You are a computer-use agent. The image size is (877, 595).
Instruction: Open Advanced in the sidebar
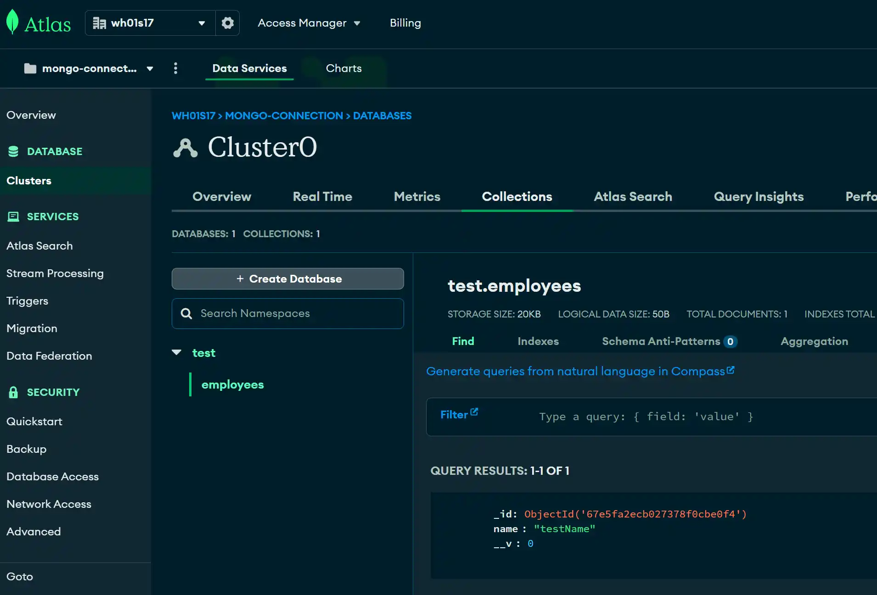pyautogui.click(x=34, y=531)
